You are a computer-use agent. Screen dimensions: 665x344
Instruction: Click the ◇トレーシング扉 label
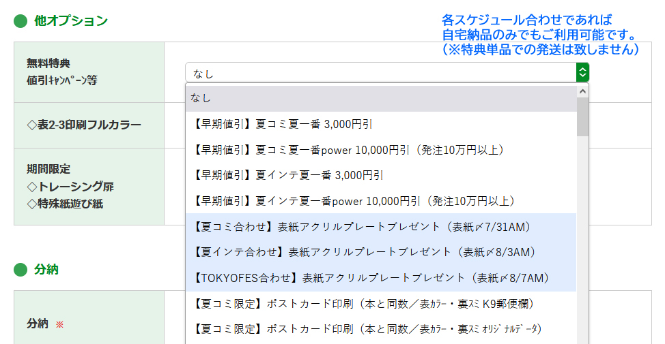(x=70, y=187)
